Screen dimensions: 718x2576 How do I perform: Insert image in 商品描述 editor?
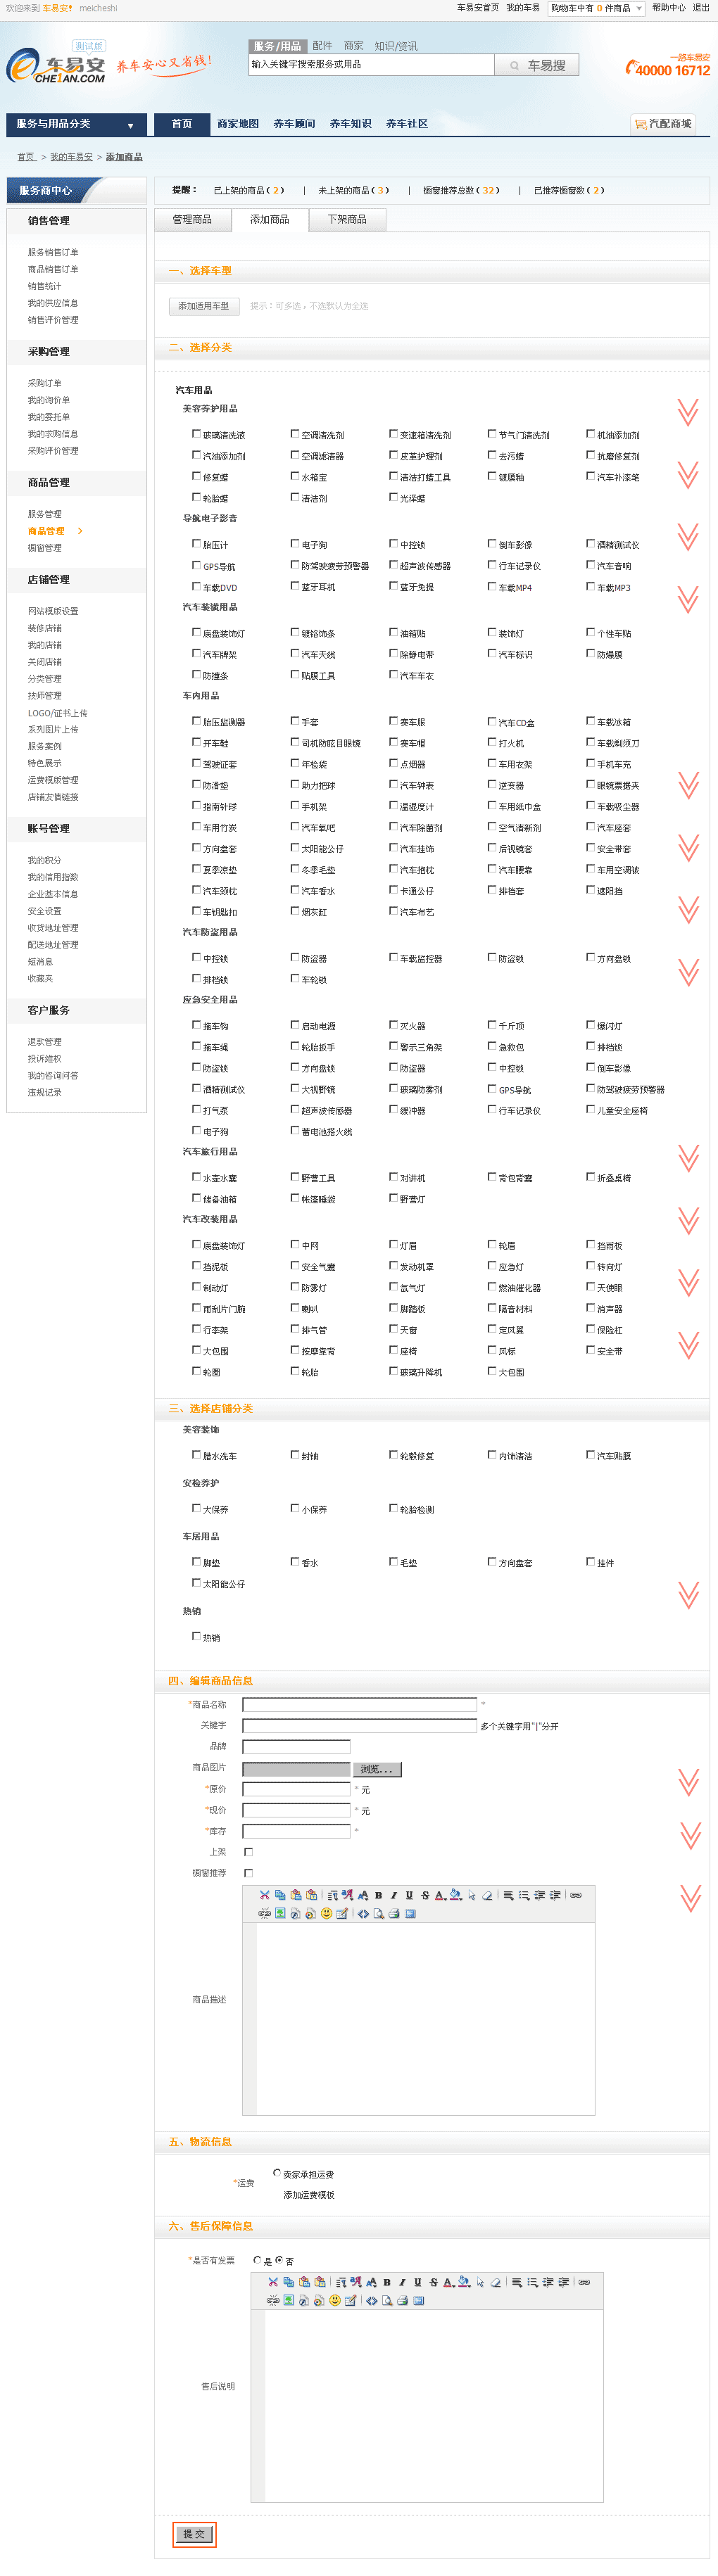[x=280, y=1913]
